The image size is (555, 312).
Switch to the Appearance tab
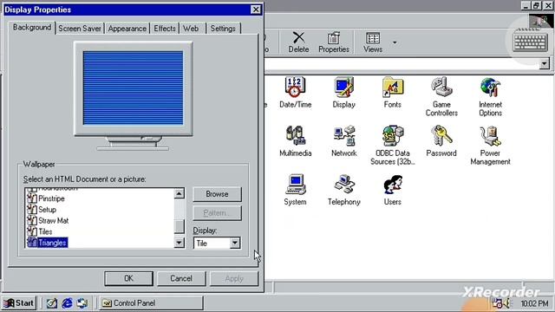click(127, 29)
